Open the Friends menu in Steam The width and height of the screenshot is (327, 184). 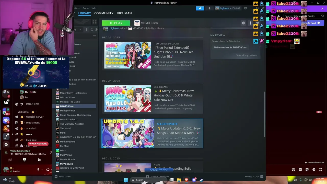pos(77,8)
